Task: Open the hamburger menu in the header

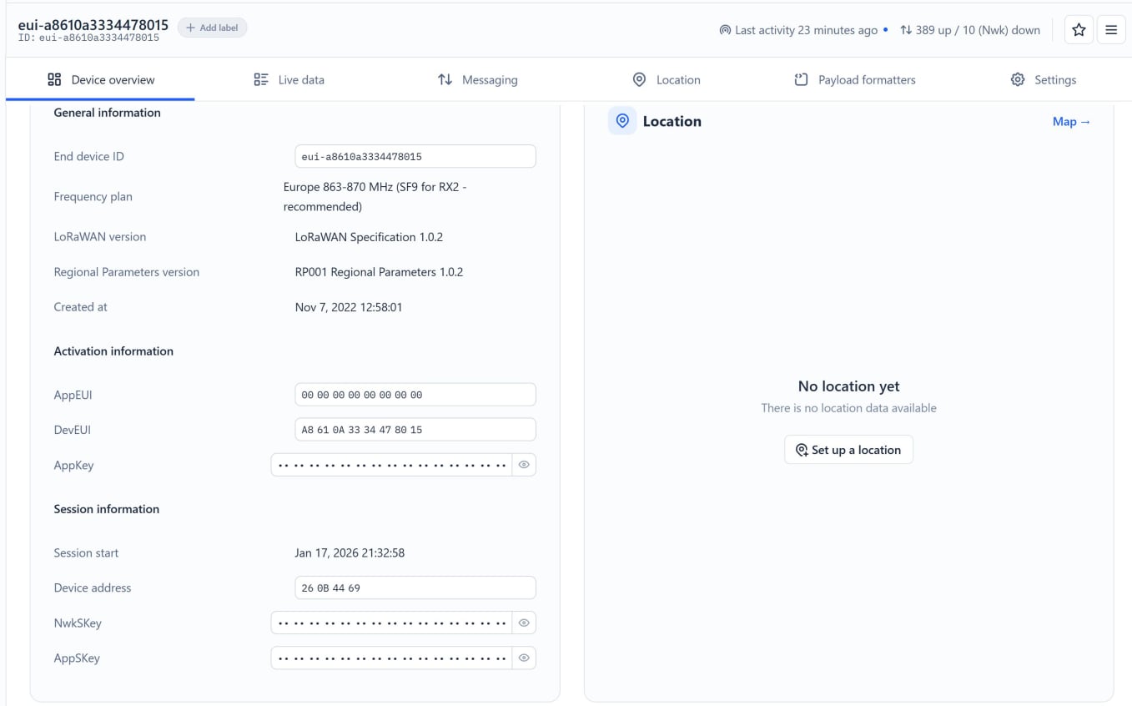Action: point(1111,30)
